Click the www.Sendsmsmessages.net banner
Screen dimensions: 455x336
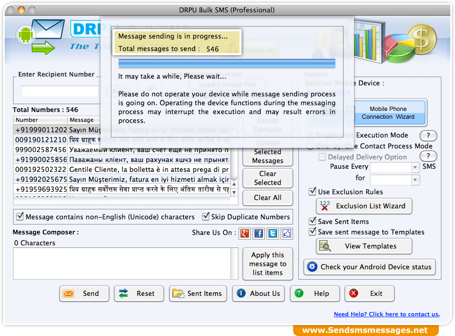(x=365, y=330)
